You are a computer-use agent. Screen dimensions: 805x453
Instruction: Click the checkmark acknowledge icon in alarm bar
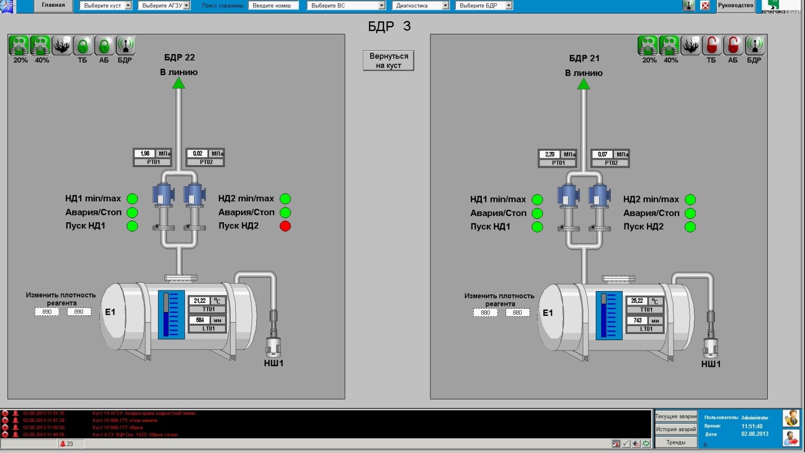(x=626, y=444)
